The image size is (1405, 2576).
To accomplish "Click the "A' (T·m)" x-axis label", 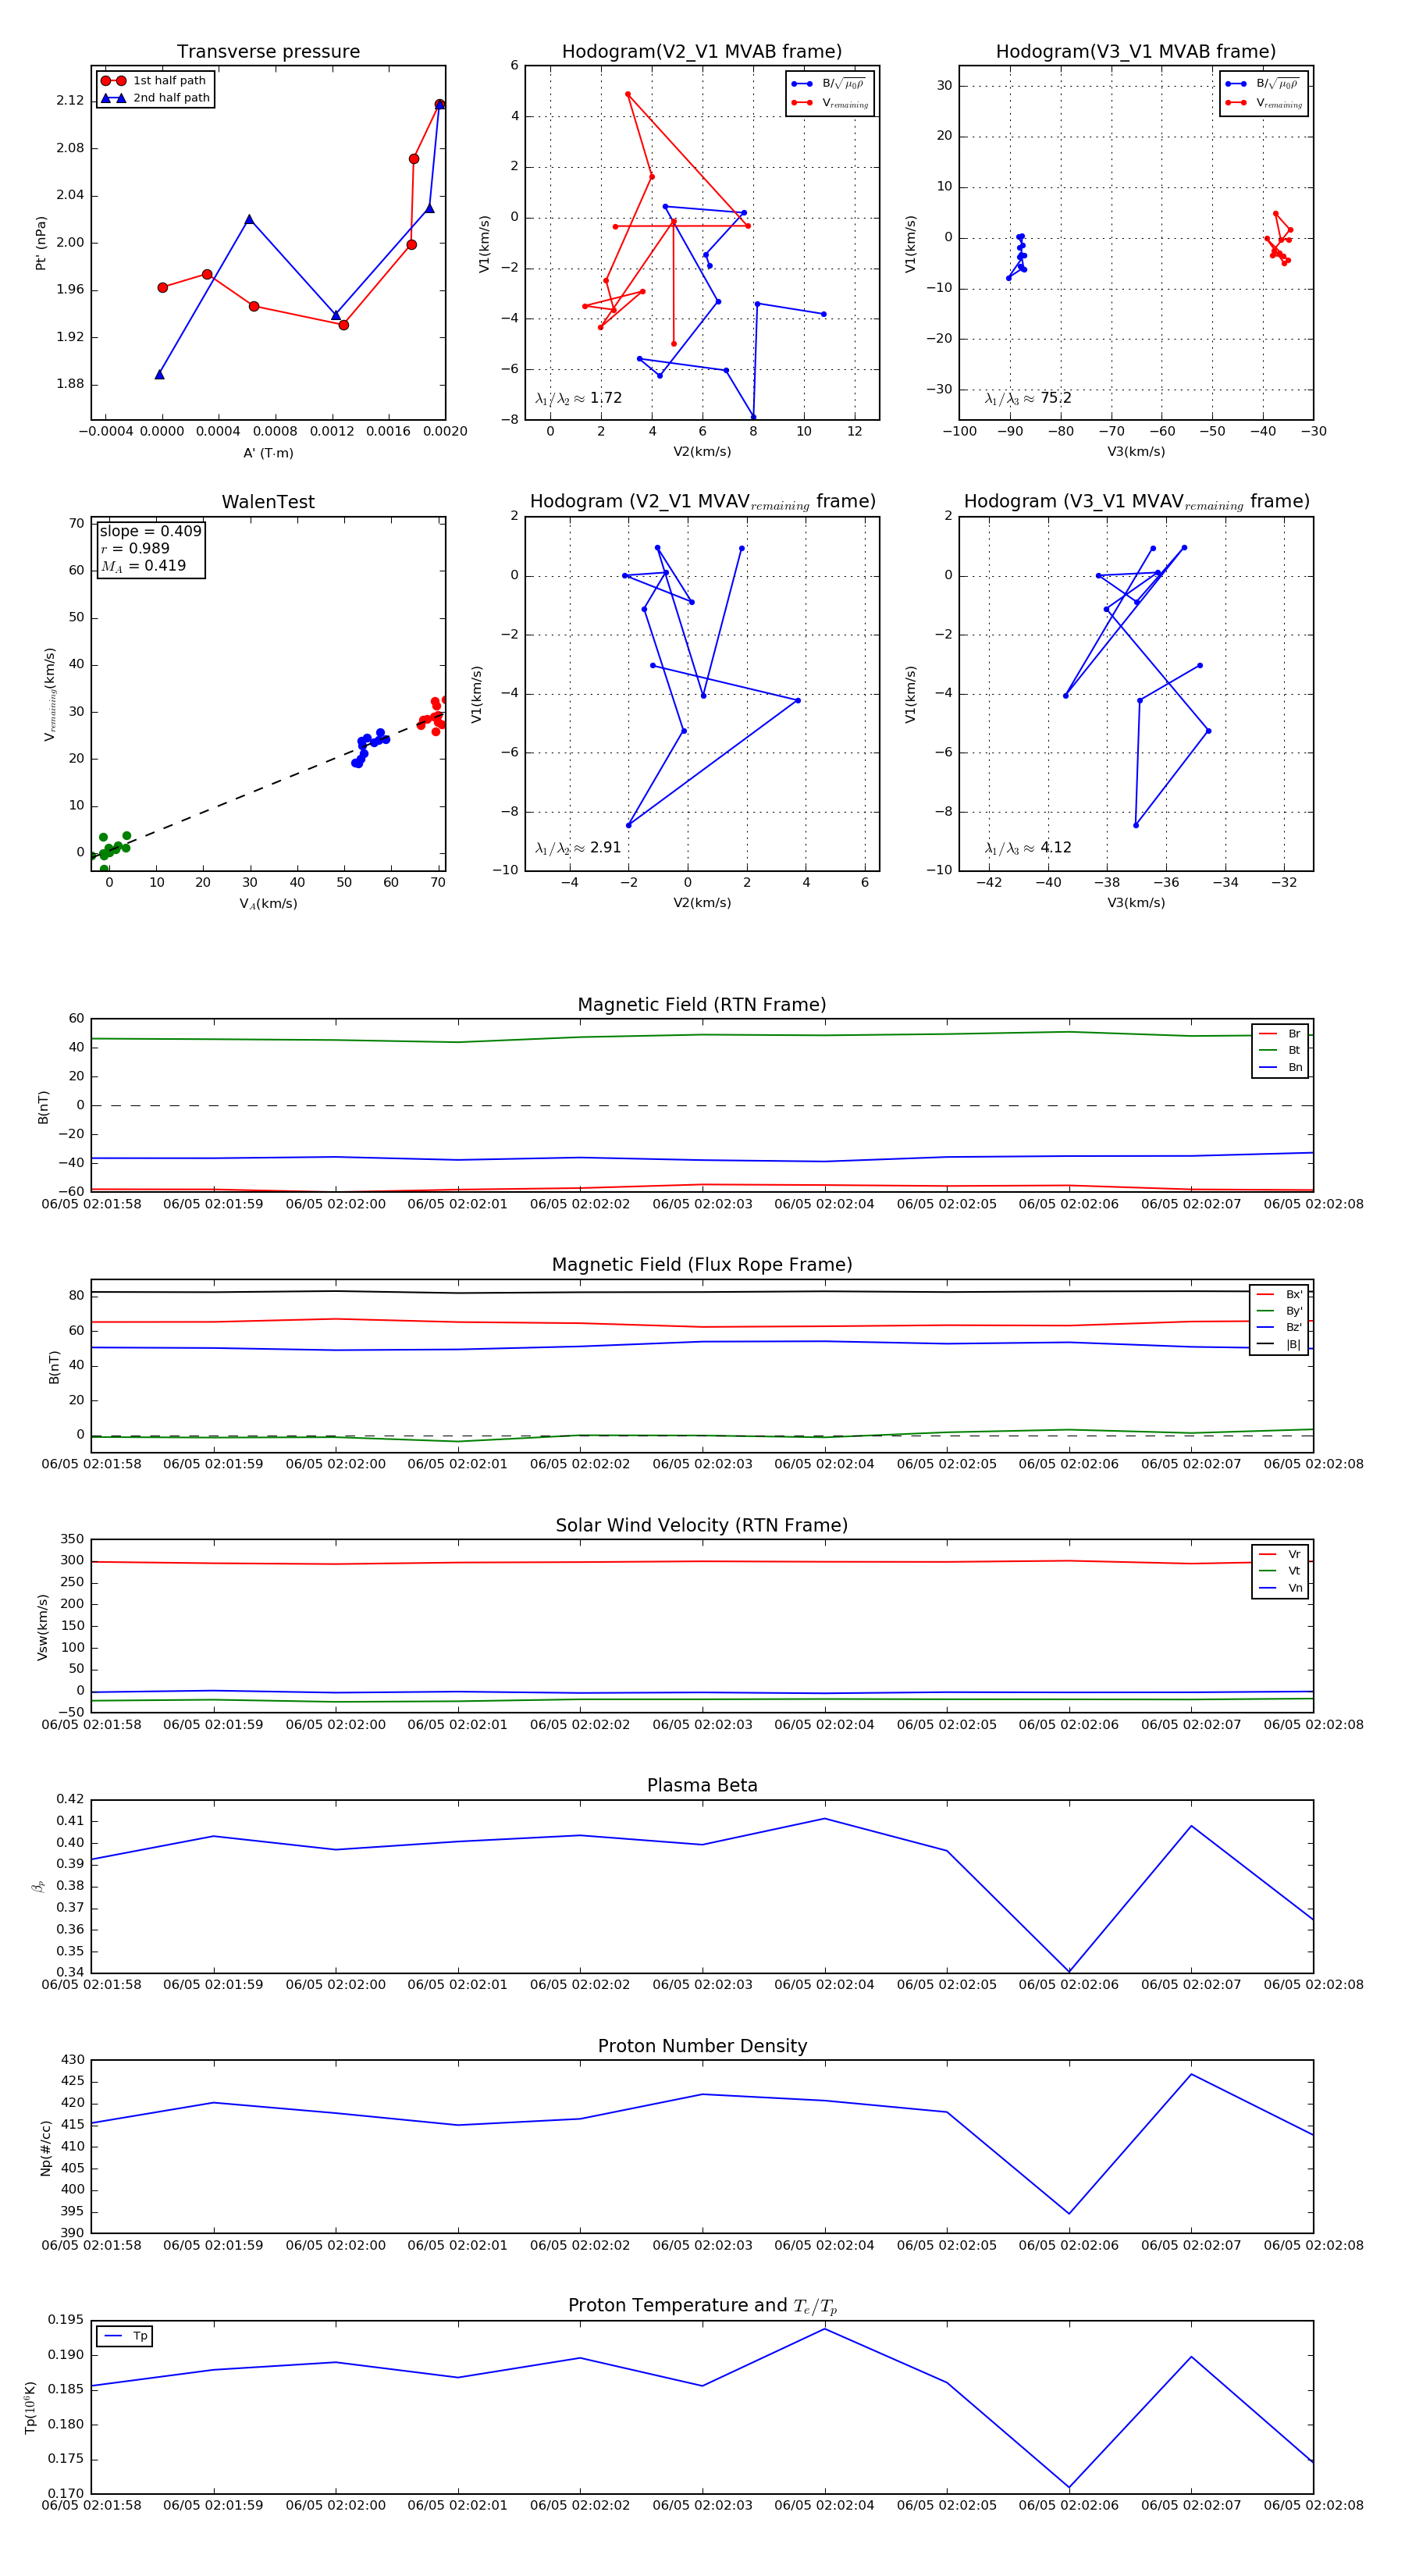I will tap(268, 453).
